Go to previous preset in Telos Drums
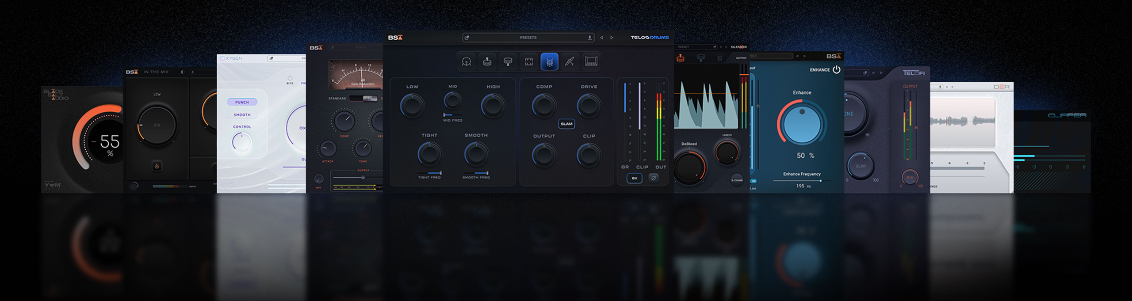The height and width of the screenshot is (301, 1132). click(601, 38)
